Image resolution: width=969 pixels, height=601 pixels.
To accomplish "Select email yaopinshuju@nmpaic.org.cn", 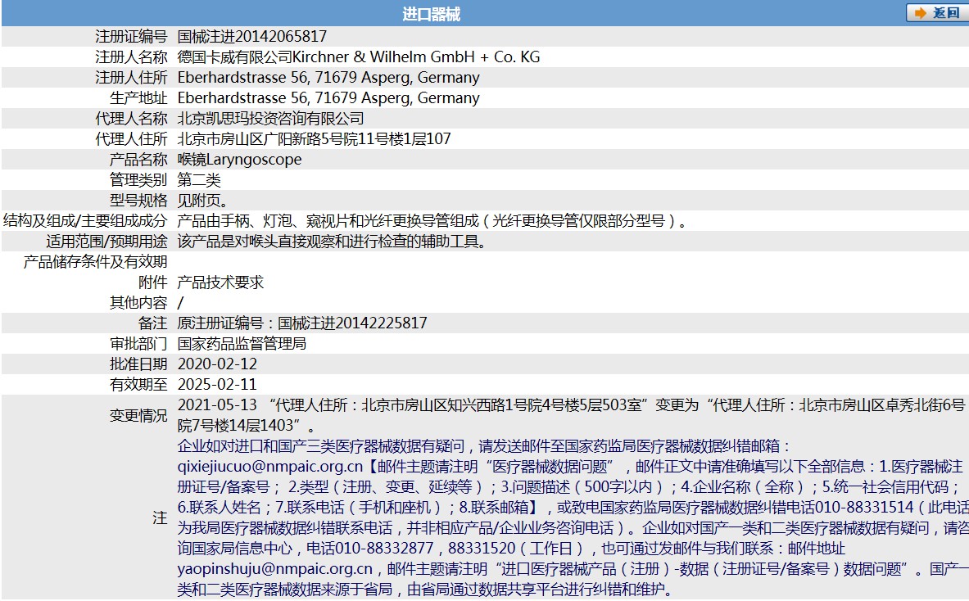I will (x=275, y=569).
